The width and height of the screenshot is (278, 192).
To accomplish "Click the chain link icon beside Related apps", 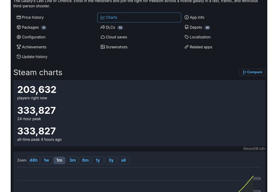I will [x=186, y=47].
